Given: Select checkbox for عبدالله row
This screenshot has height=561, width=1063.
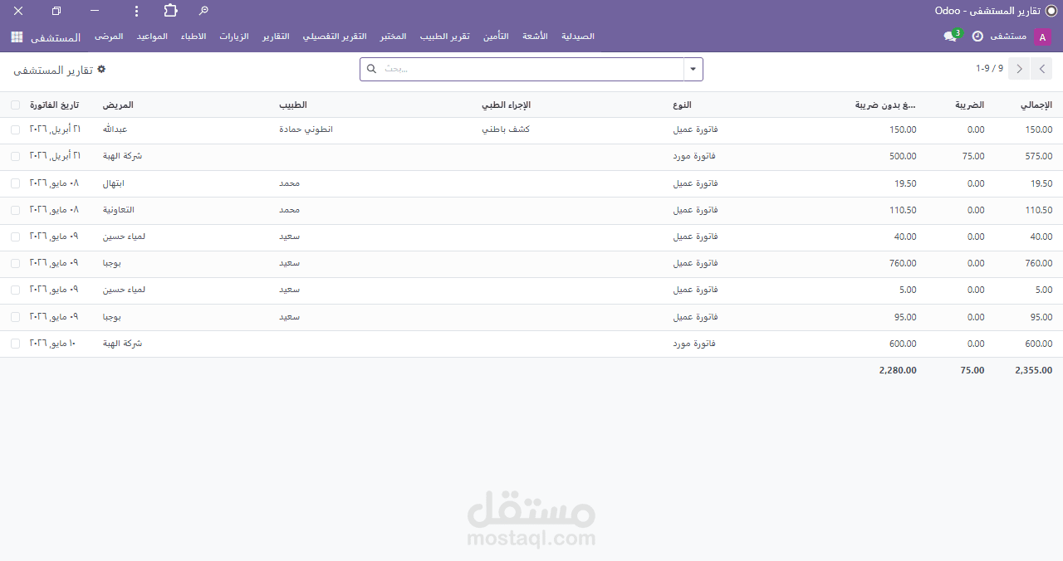Looking at the screenshot, I should click(15, 130).
